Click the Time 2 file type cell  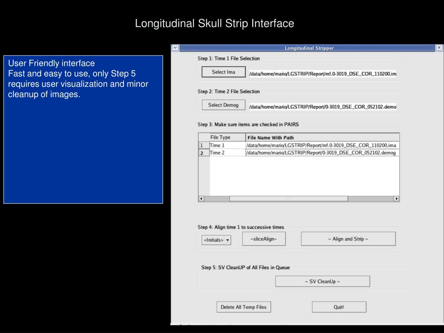click(x=228, y=153)
